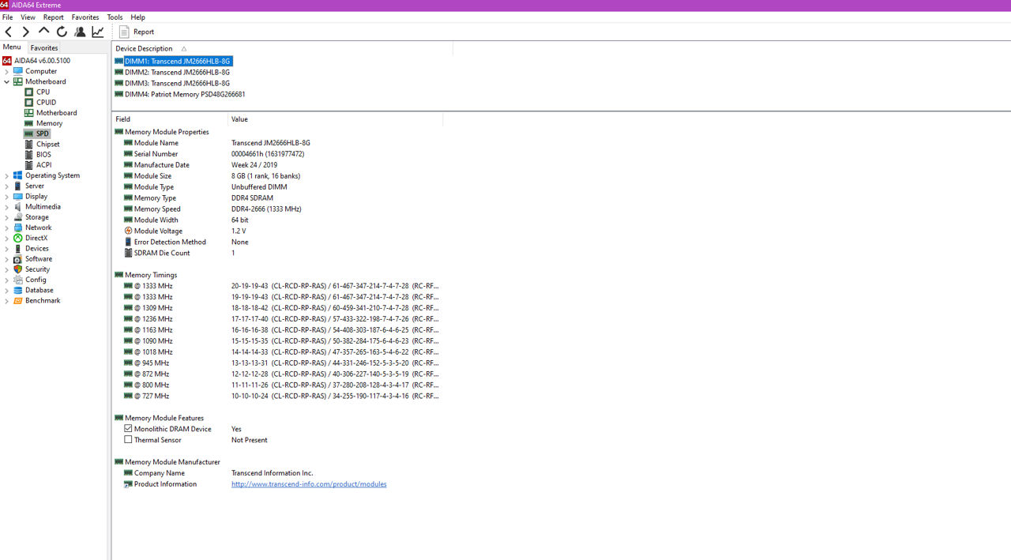Expand the Multimedia tree node
1011x560 pixels.
[x=6, y=207]
